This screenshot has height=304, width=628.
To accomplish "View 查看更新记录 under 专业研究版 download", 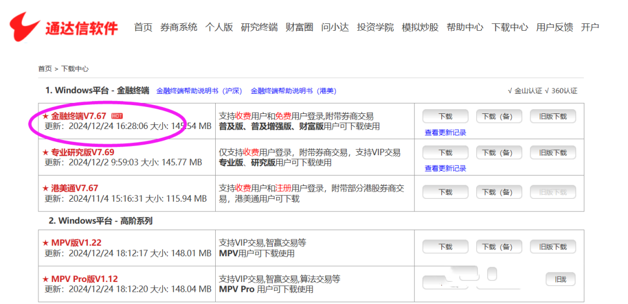I will (445, 169).
